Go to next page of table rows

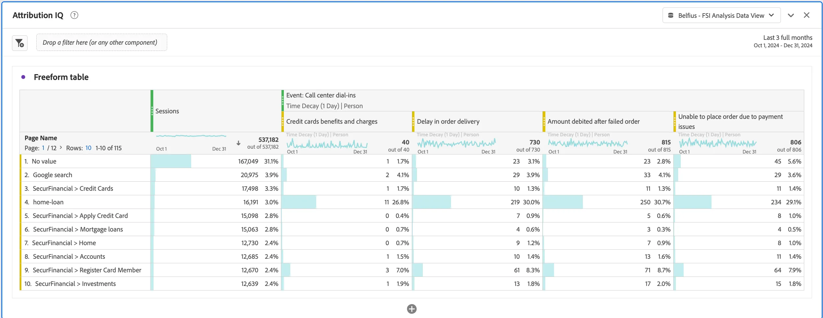click(x=61, y=148)
